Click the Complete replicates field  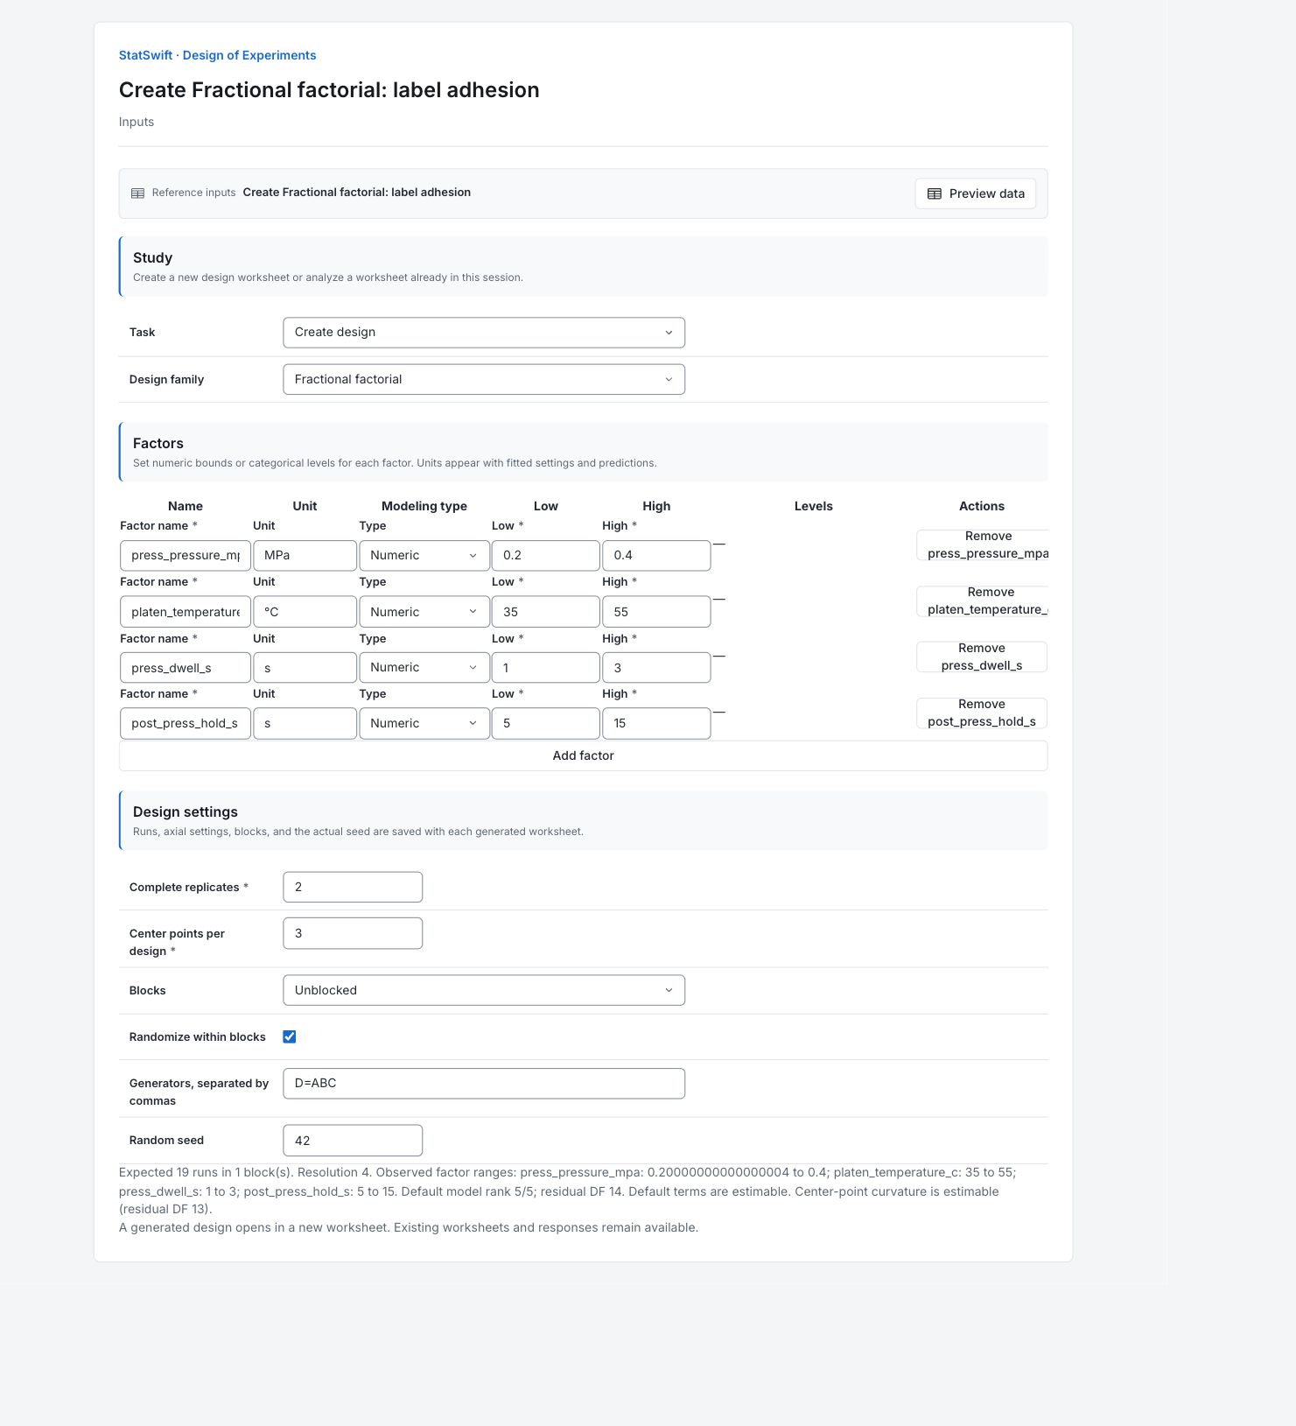click(x=353, y=888)
